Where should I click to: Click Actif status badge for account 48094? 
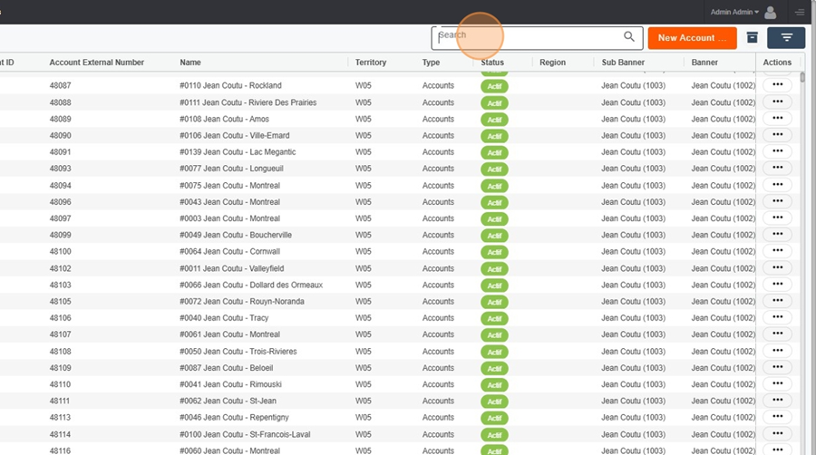pos(494,186)
